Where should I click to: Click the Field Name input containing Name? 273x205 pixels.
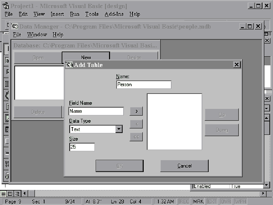point(96,111)
